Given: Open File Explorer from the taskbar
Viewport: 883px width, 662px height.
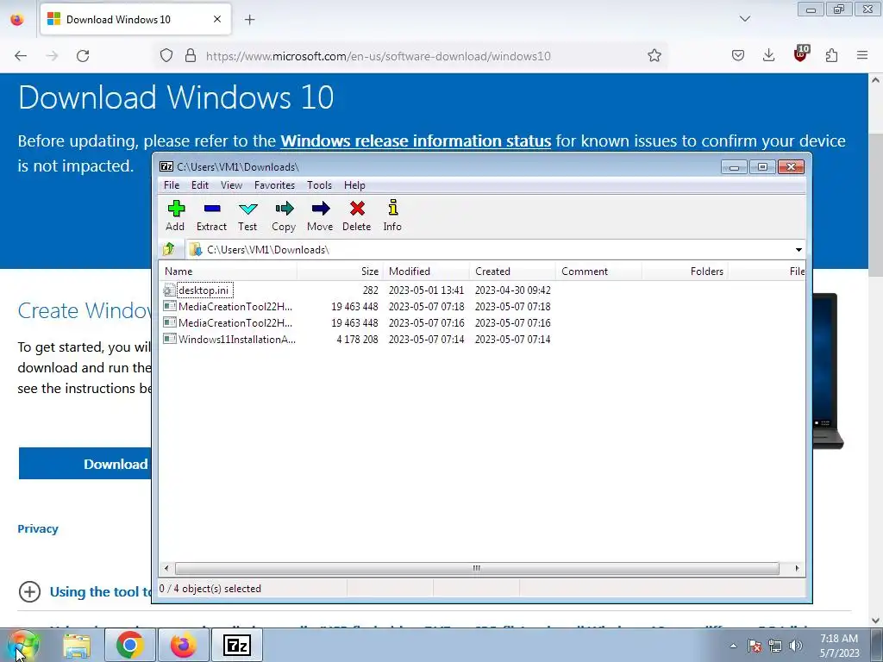Looking at the screenshot, I should tap(77, 645).
